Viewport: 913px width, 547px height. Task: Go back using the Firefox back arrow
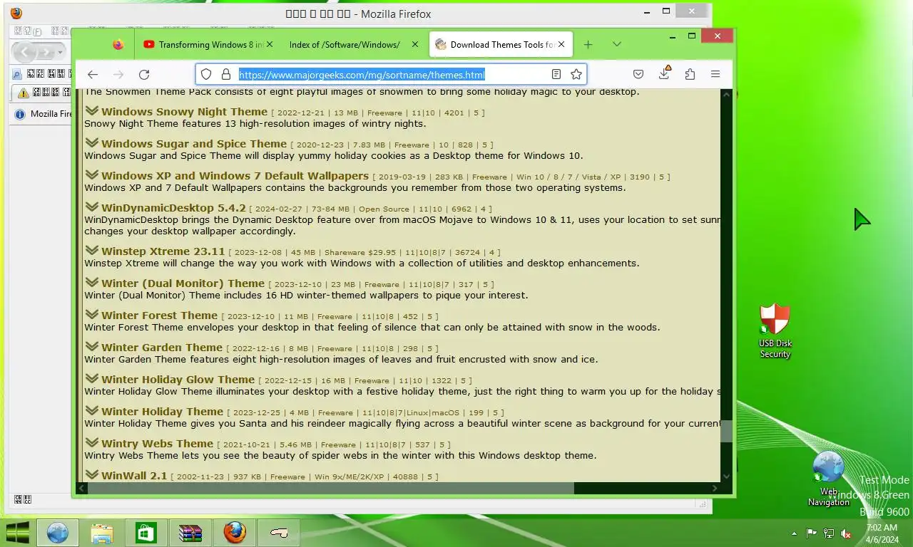click(93, 74)
